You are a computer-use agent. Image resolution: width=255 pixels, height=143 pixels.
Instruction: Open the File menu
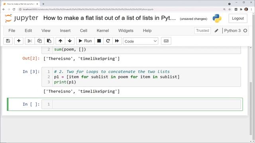pyautogui.click(x=12, y=31)
